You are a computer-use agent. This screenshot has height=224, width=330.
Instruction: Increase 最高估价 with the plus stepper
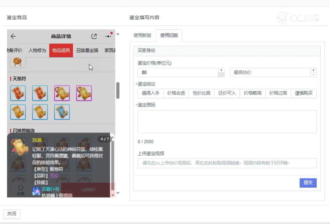[x=314, y=70]
